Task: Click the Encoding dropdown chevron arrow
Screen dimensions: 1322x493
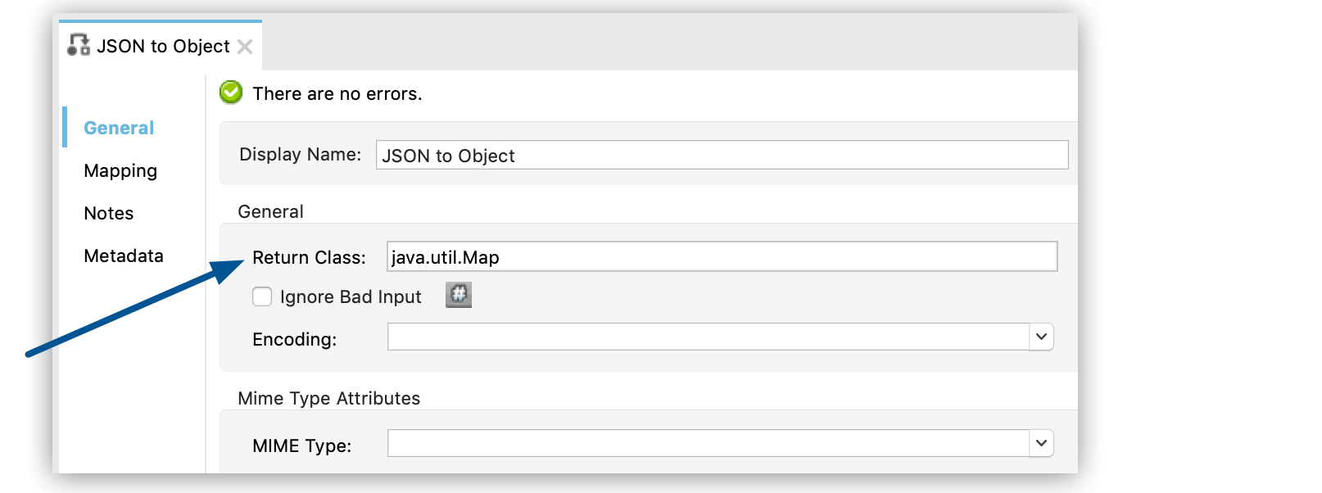Action: click(1041, 336)
